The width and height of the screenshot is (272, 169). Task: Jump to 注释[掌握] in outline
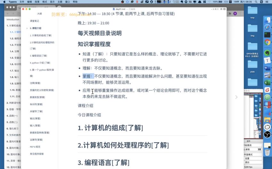(35, 83)
